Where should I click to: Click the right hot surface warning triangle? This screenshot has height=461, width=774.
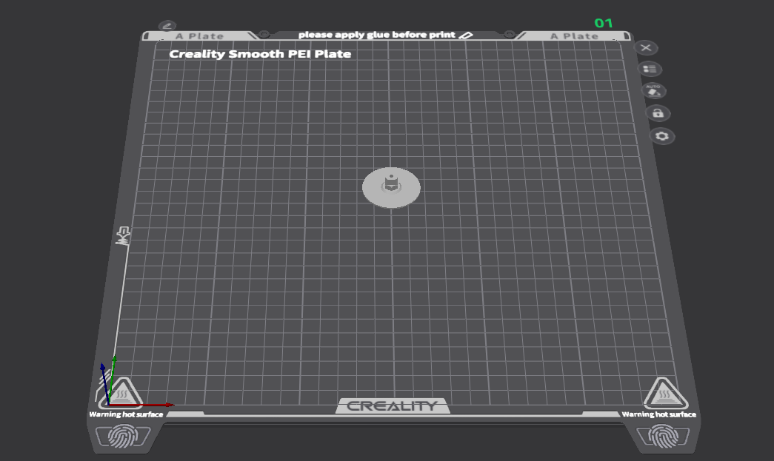point(665,394)
